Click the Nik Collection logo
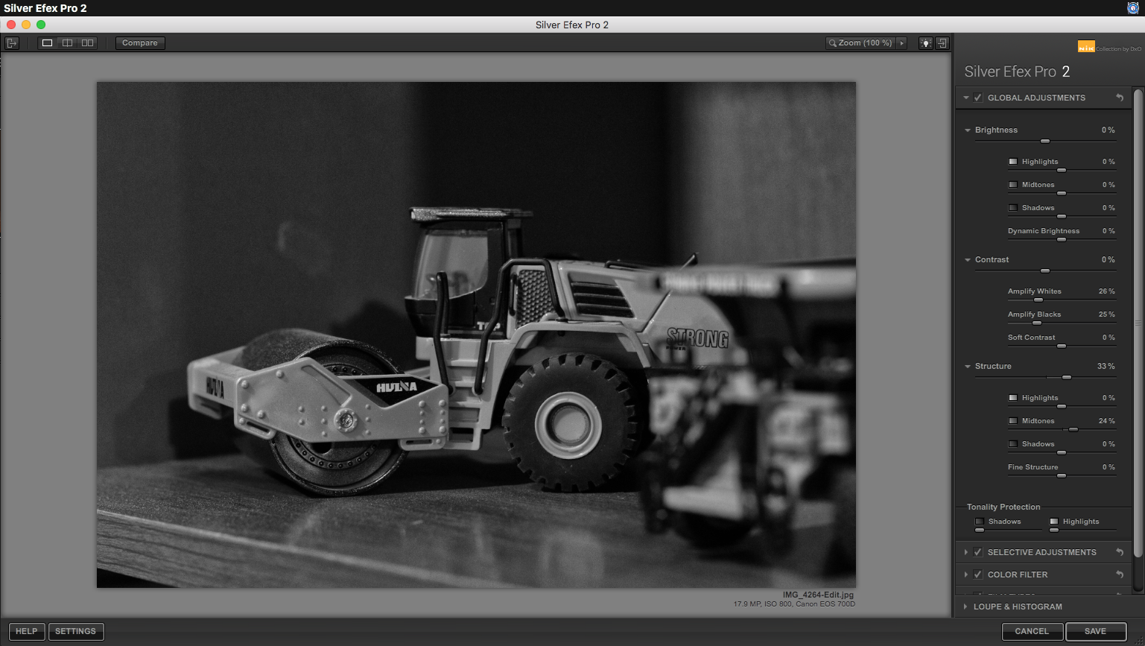The height and width of the screenshot is (646, 1145). (1109, 47)
